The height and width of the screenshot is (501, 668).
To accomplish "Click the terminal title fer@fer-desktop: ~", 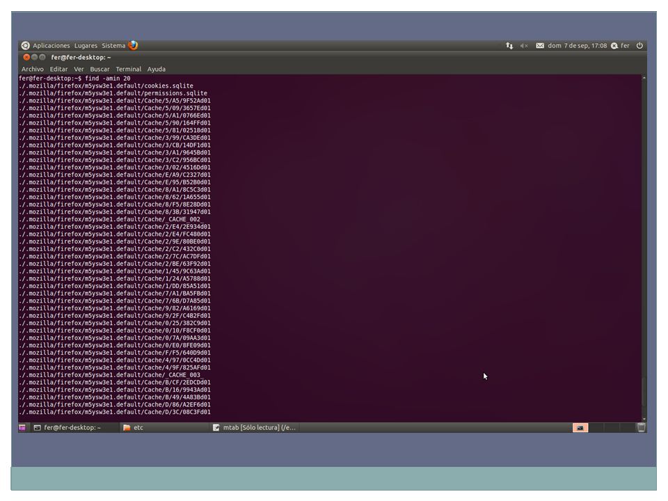I will tap(81, 57).
